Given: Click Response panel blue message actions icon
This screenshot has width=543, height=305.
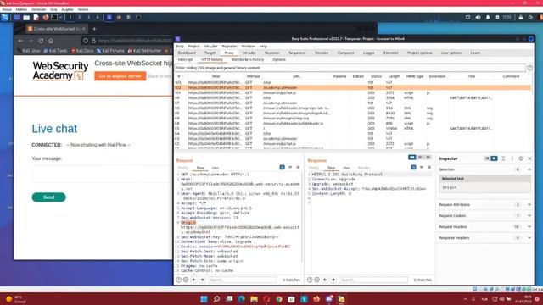Looking at the screenshot, I should coord(413,168).
